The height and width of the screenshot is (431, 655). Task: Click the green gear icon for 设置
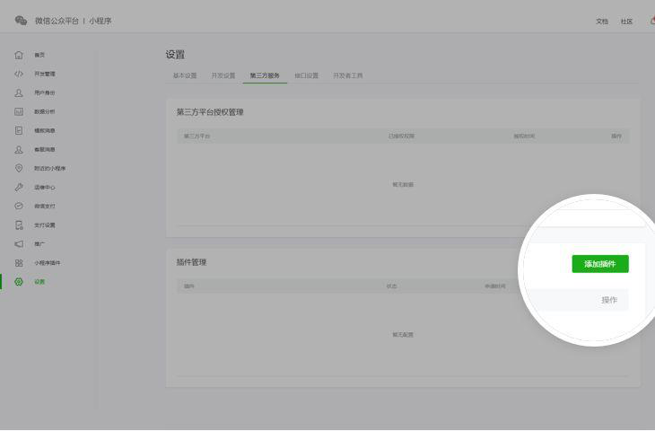pos(19,281)
